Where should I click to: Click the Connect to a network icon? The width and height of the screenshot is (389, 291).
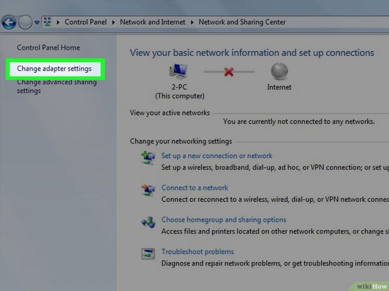(x=148, y=190)
